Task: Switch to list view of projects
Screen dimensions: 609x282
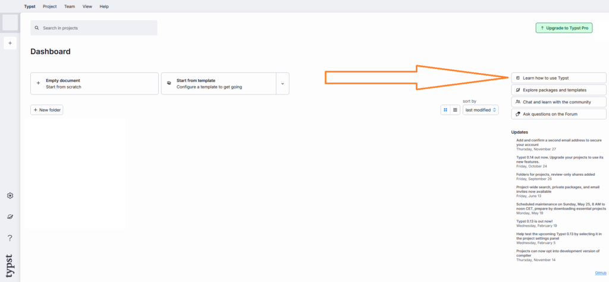Action: click(x=455, y=110)
